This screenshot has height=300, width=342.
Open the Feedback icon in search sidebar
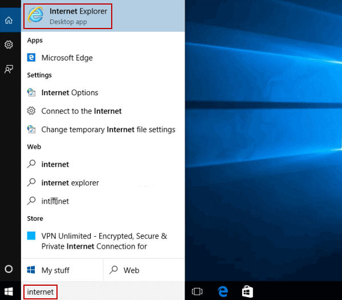click(9, 69)
